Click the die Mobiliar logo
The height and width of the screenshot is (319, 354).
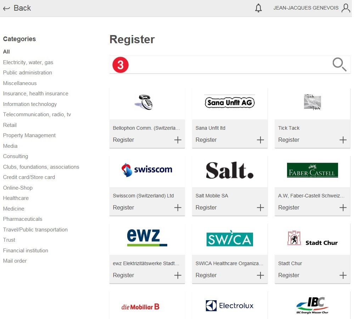[140, 307]
